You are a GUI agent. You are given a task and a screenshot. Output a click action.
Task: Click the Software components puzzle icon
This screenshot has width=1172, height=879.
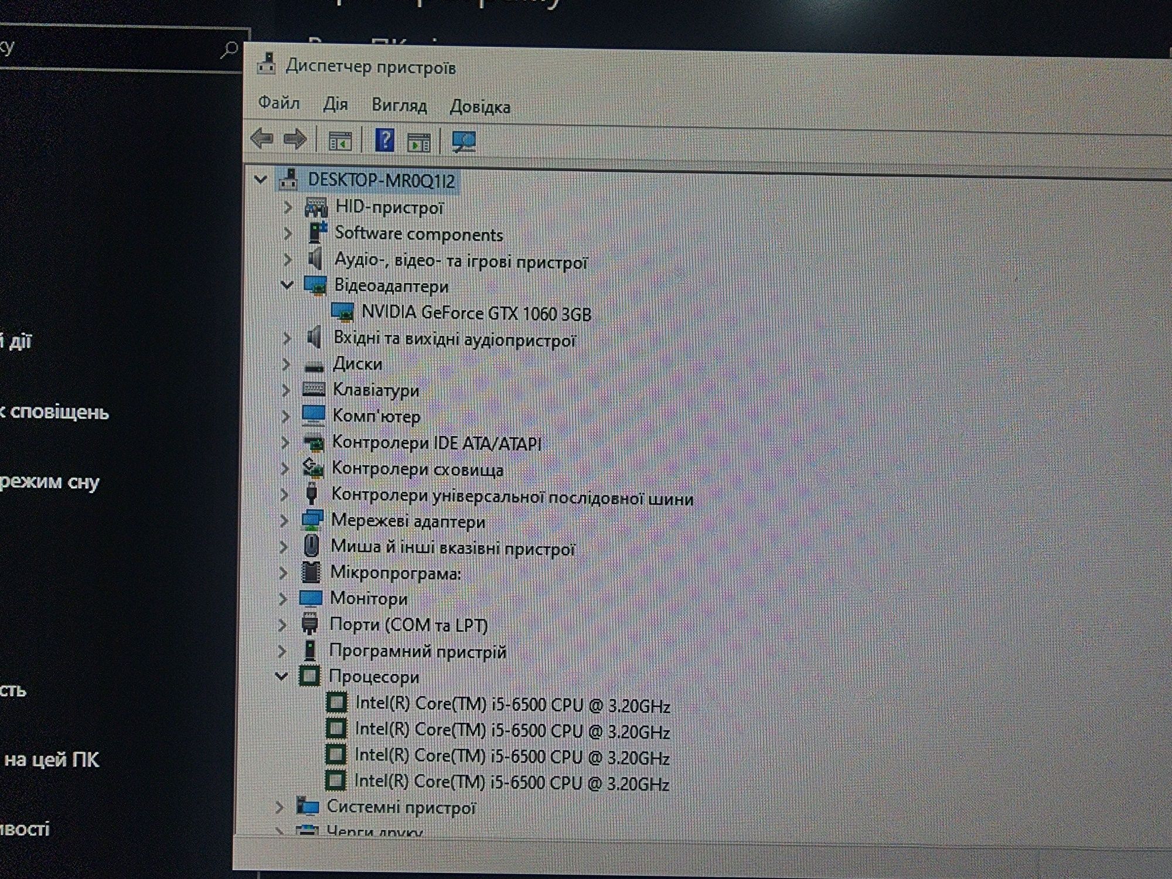317,233
